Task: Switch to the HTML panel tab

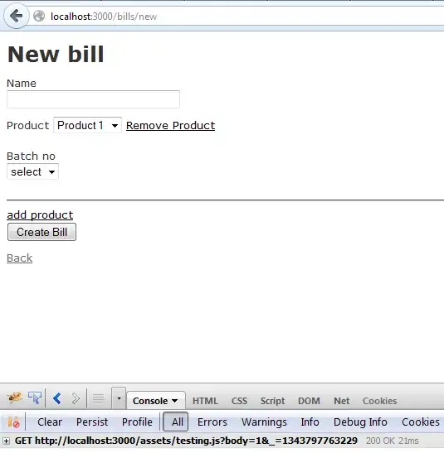Action: click(205, 401)
